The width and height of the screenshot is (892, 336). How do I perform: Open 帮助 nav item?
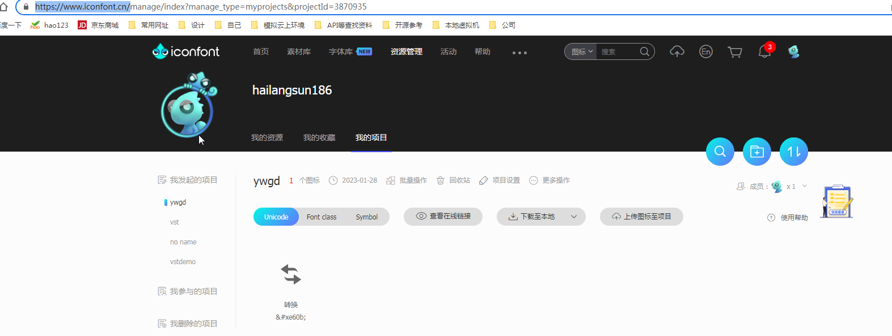[483, 51]
